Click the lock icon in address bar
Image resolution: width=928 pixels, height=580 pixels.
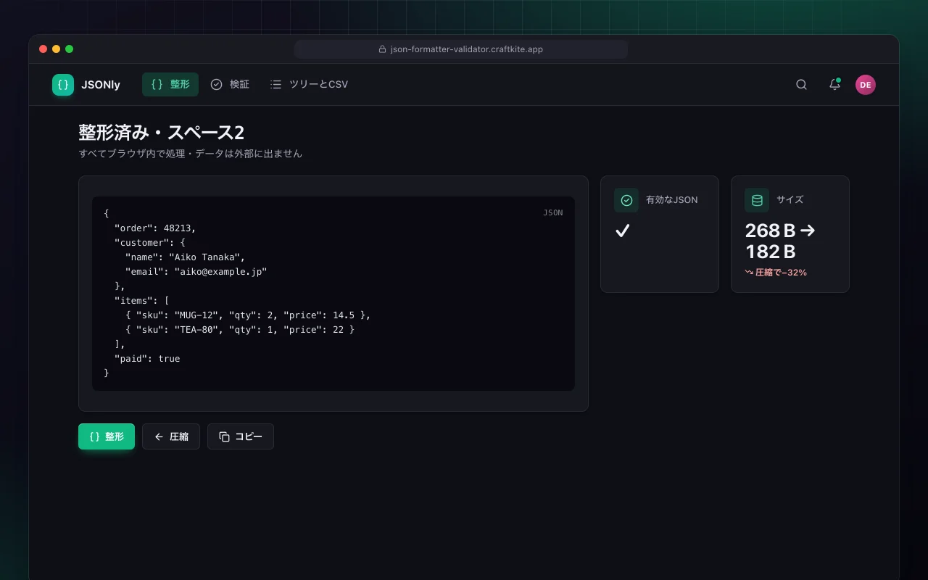382,49
